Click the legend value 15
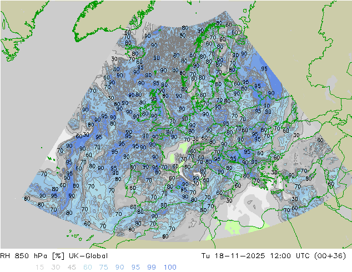The width and height of the screenshot is (352, 272). point(39,268)
